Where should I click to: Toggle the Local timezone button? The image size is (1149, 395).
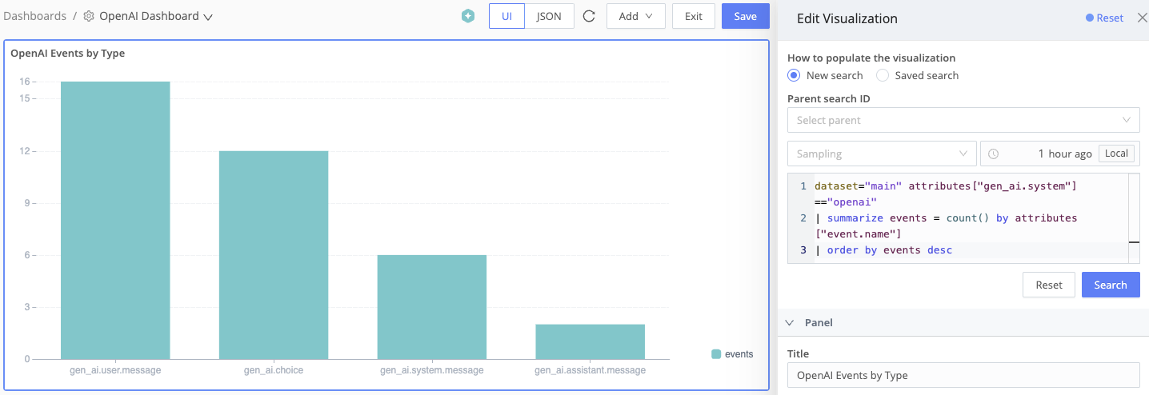[x=1116, y=154]
